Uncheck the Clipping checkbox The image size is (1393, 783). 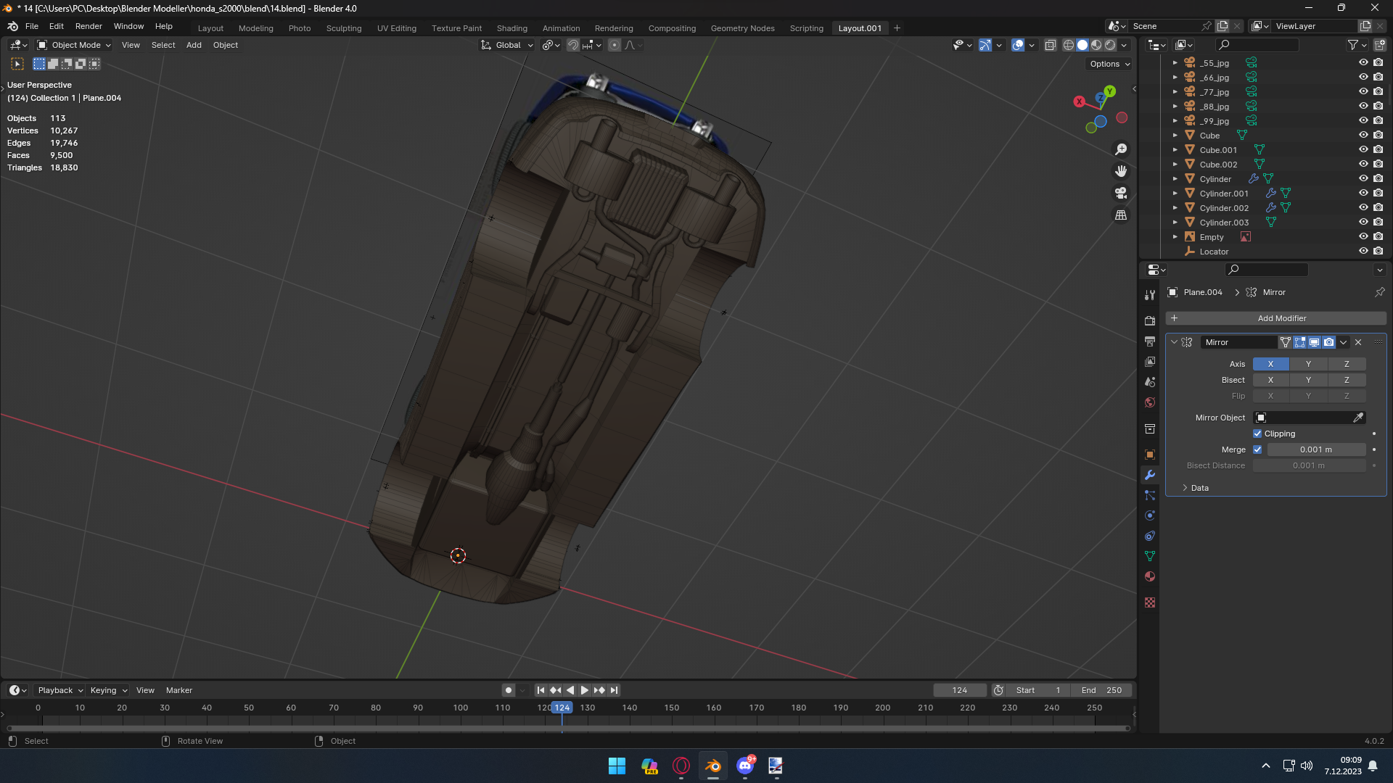(x=1257, y=434)
